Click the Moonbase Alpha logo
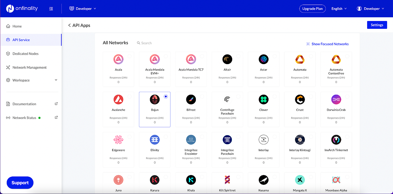The height and width of the screenshot is (194, 393). point(336,180)
